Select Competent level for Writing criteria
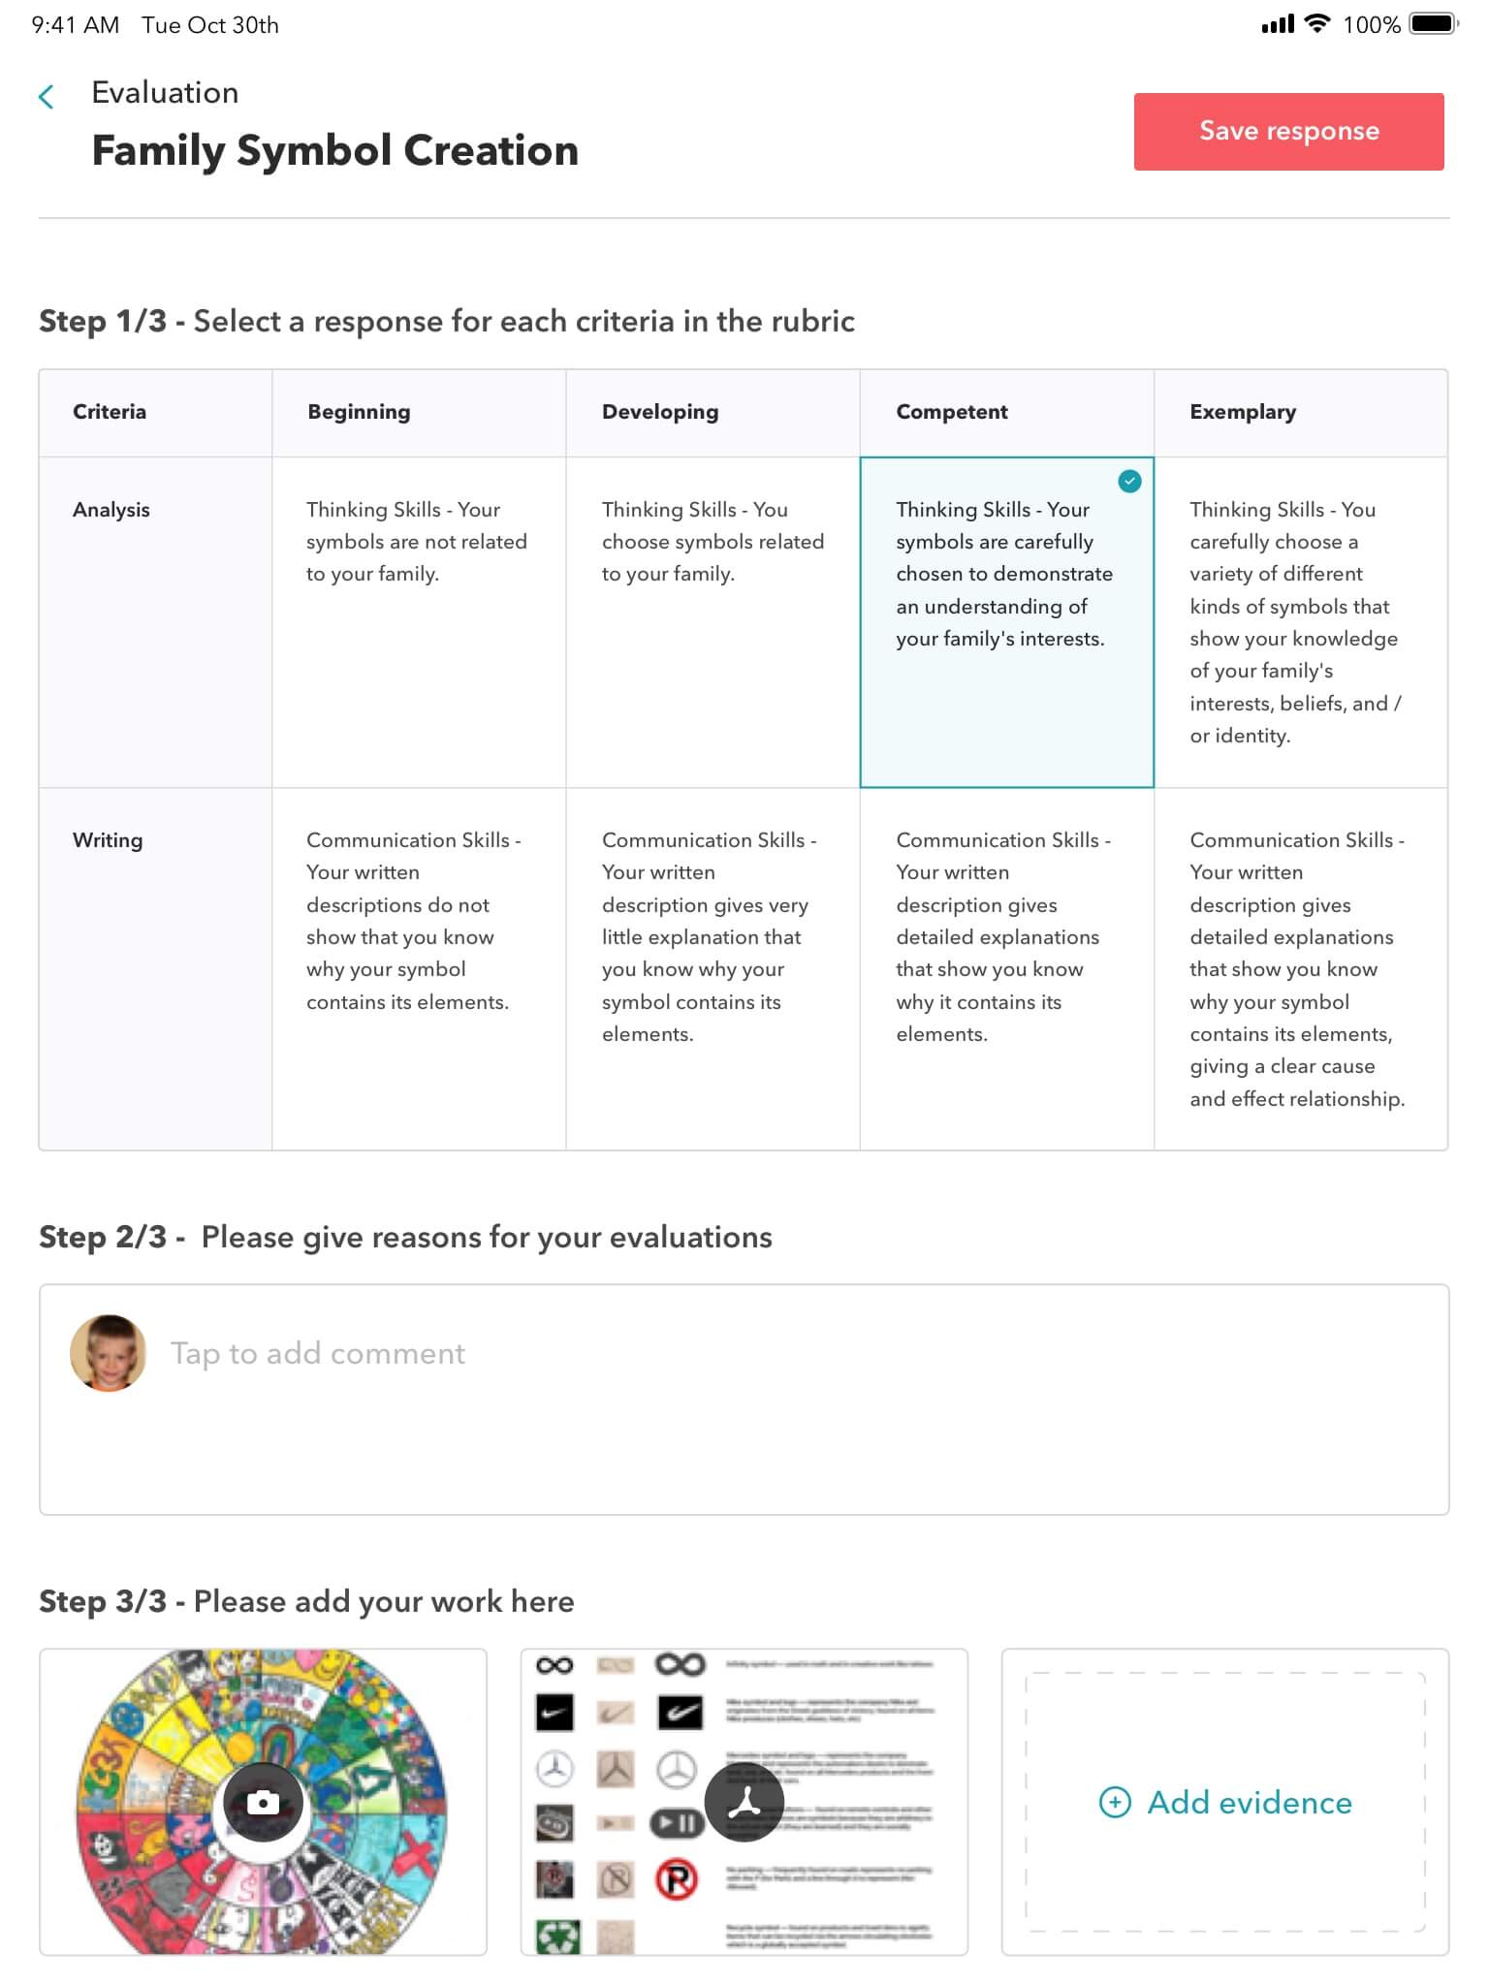Viewport: 1489px width, 1985px height. (1006, 968)
